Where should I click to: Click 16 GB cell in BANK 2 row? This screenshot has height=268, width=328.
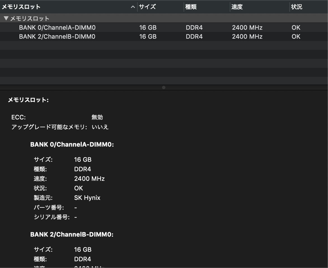tap(148, 36)
